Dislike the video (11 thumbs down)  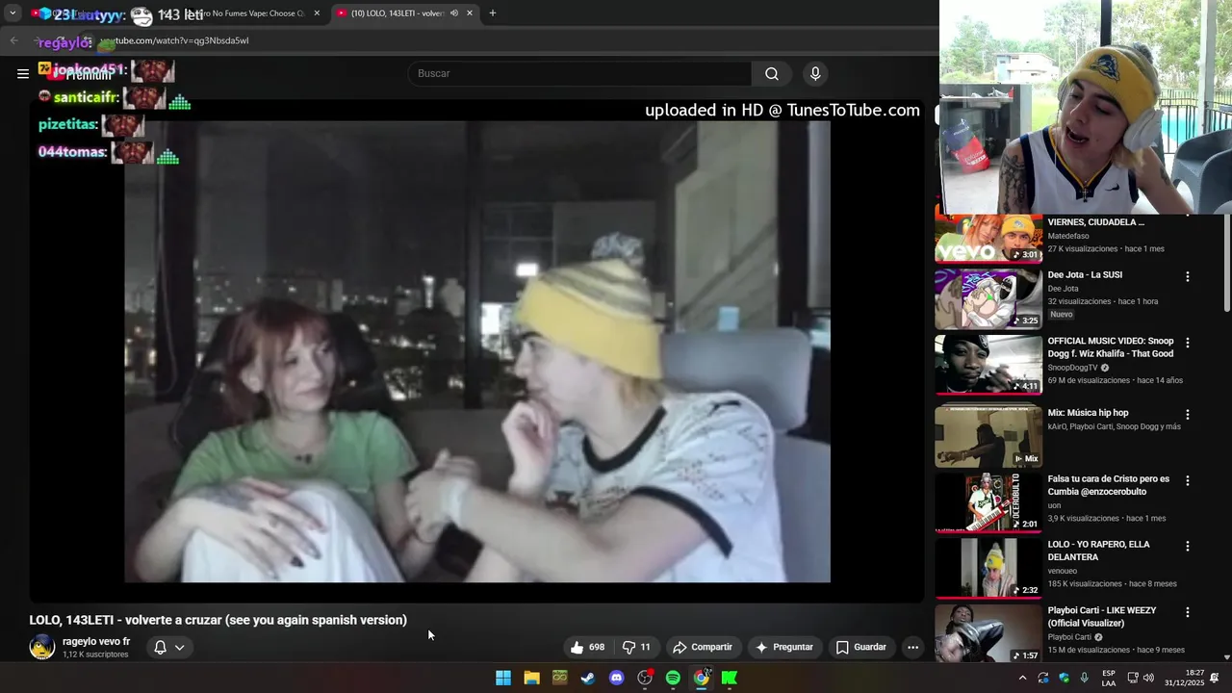tap(636, 648)
